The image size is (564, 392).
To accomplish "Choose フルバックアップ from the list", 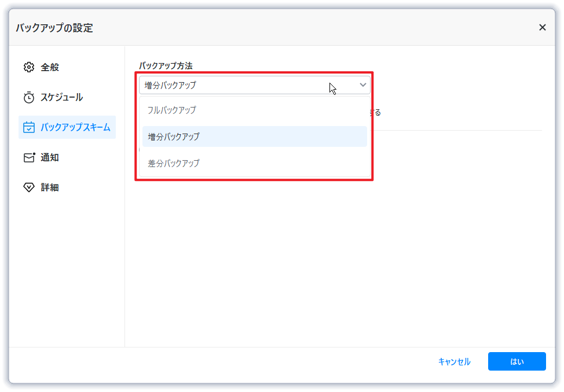I will point(172,110).
